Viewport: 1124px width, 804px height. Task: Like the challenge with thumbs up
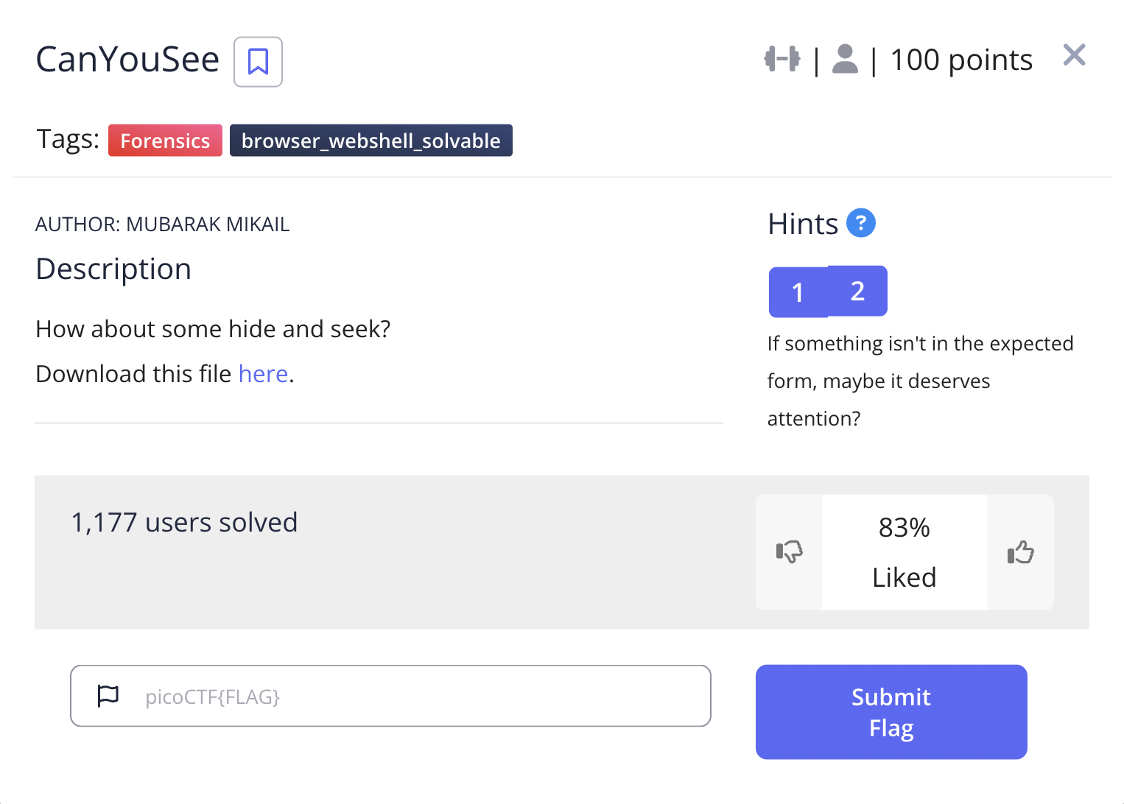(x=1020, y=551)
